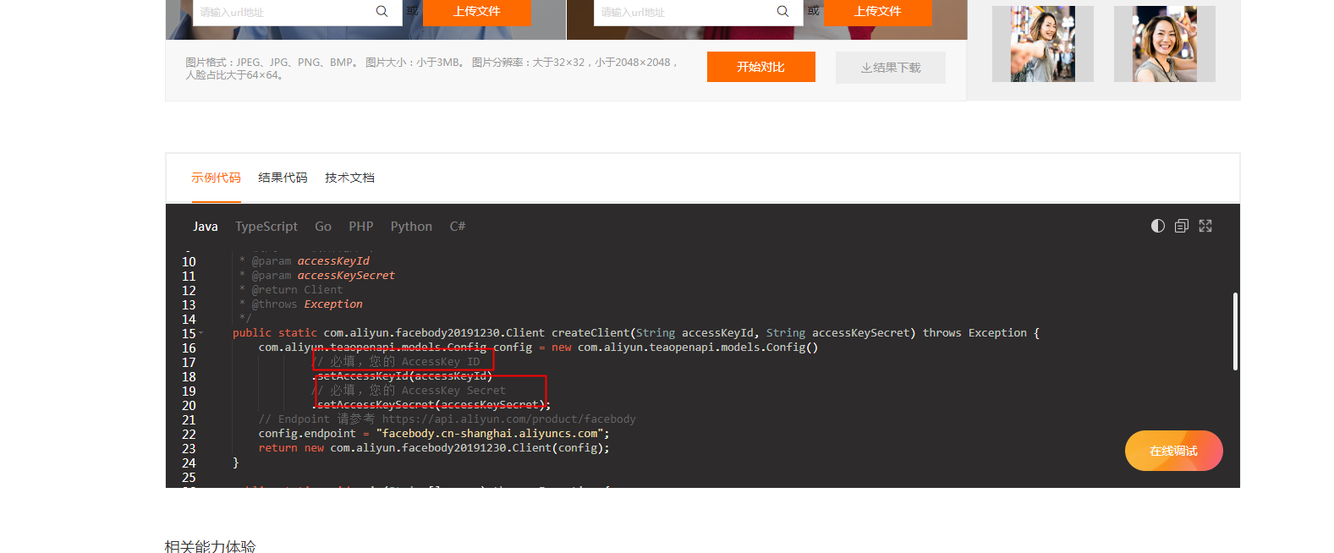1334x553 pixels.
Task: Click the 结果下载 download button
Action: click(x=891, y=68)
